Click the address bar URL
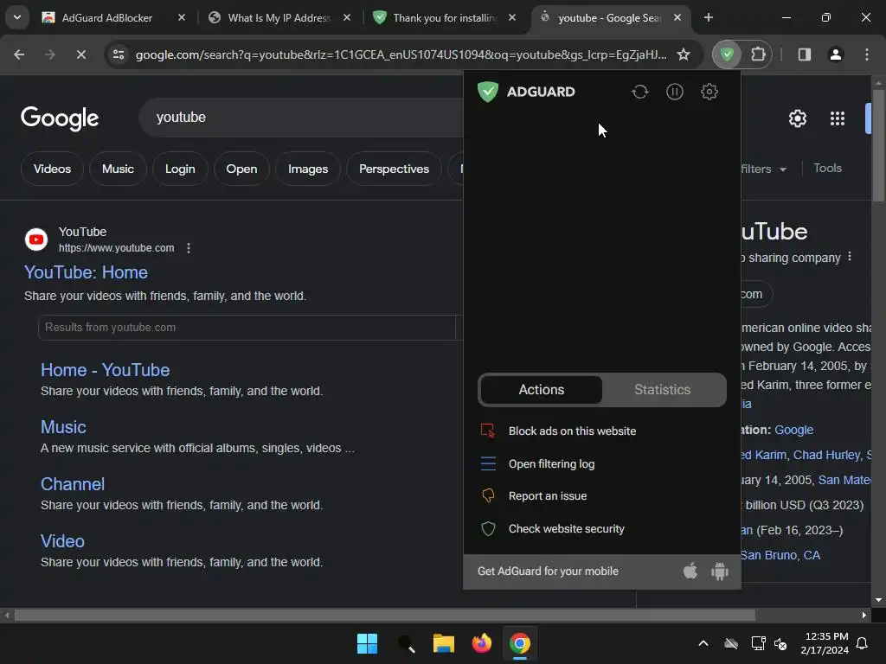Viewport: 886px width, 664px height. 401,54
